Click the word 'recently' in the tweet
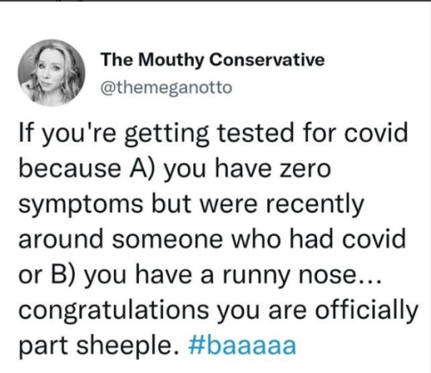 pyautogui.click(x=315, y=206)
